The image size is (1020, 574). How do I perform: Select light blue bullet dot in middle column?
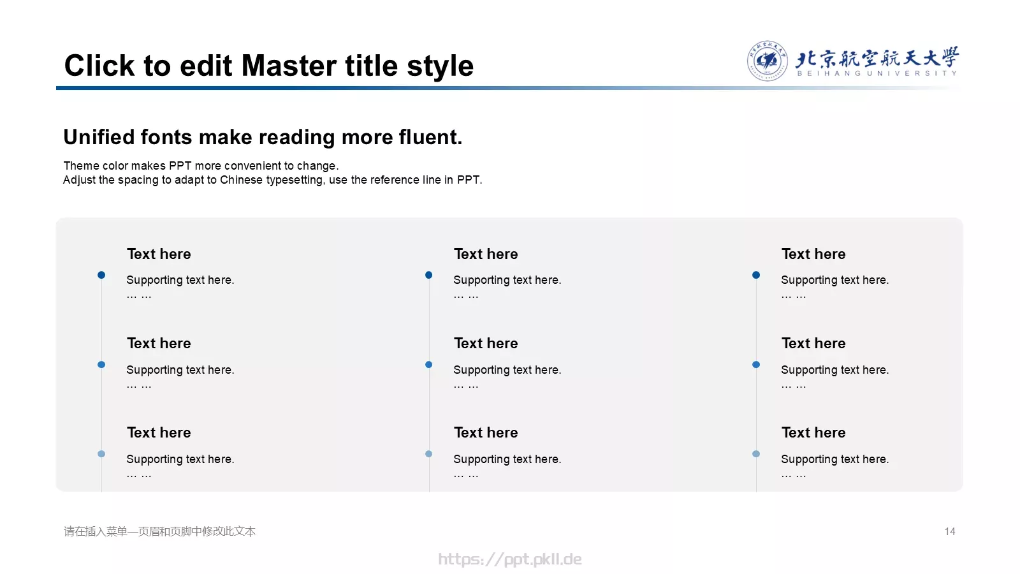tap(429, 454)
